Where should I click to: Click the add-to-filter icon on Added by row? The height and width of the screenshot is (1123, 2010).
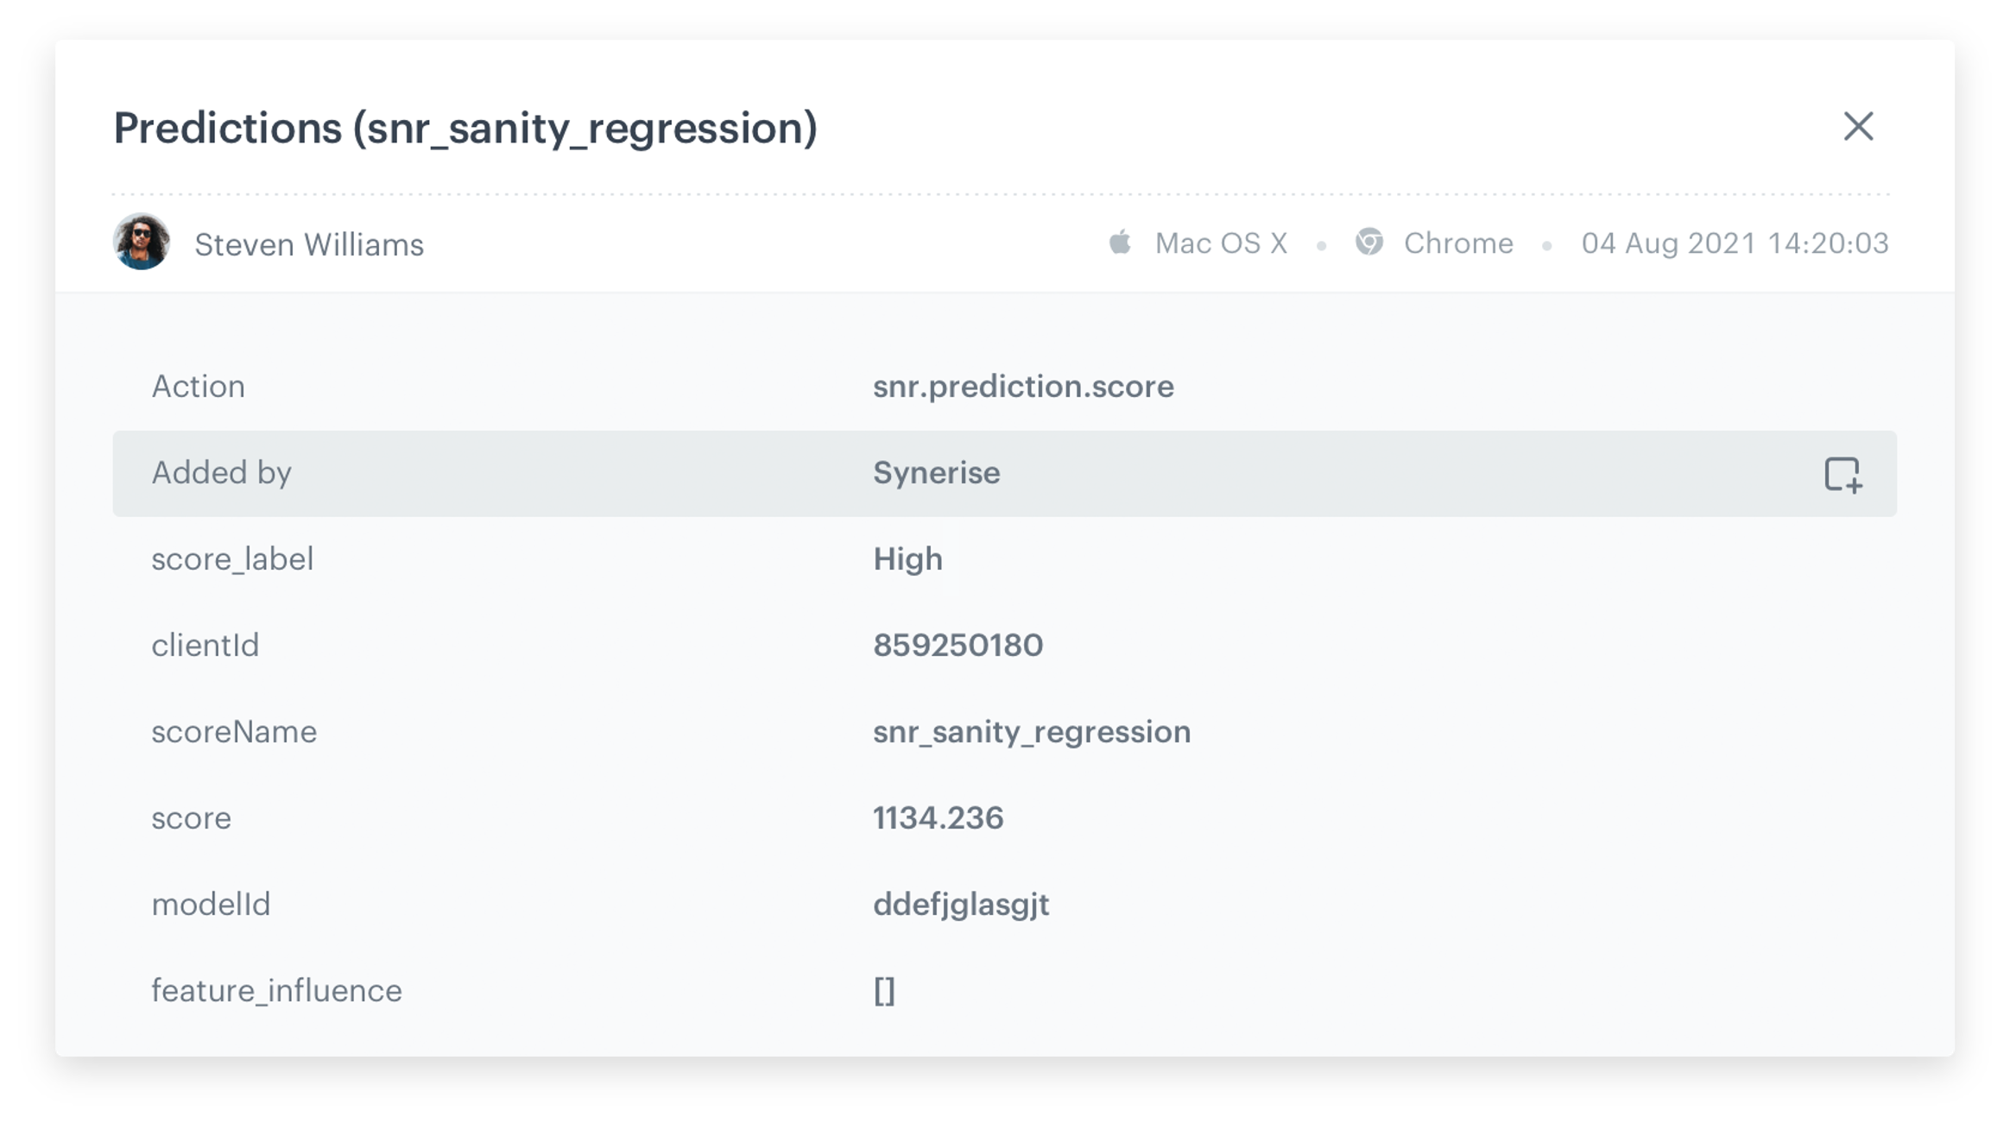[1843, 473]
